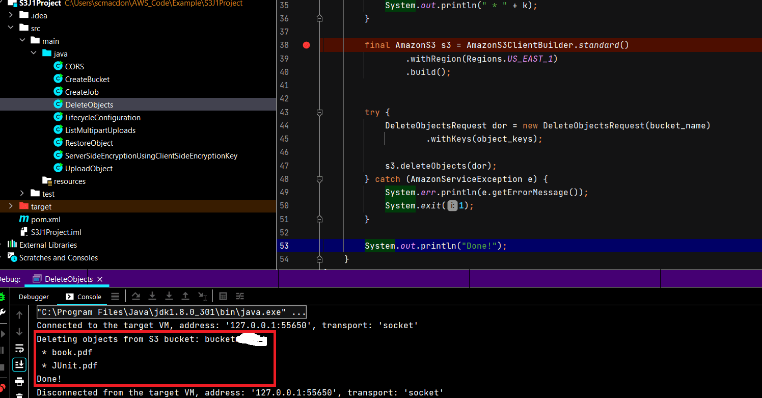
Task: Collapse the src folder in project tree
Action: [11, 28]
